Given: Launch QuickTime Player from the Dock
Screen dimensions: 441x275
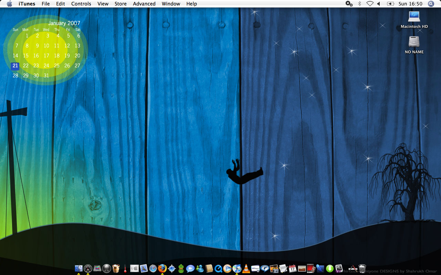Looking at the screenshot, I should pyautogui.click(x=218, y=268).
